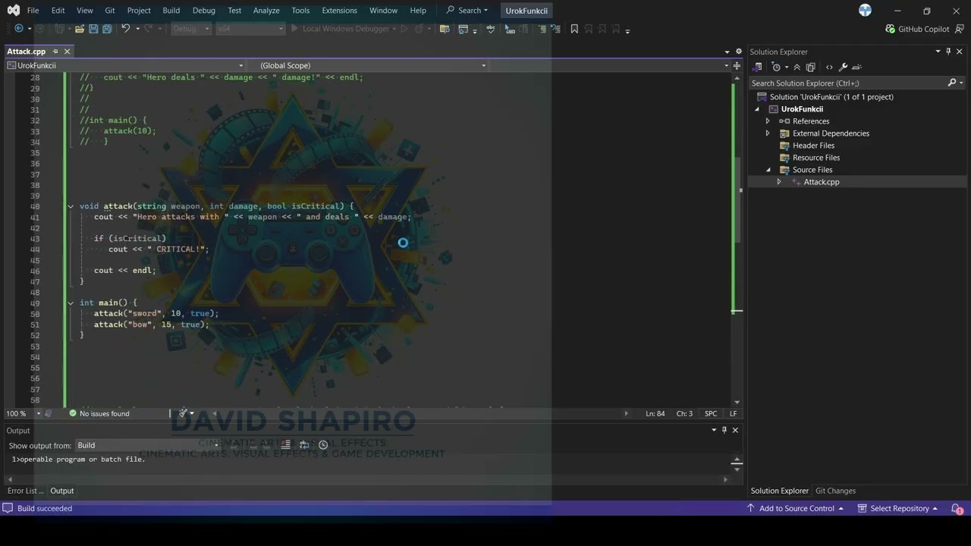Expand the References node
971x546 pixels.
pyautogui.click(x=768, y=121)
